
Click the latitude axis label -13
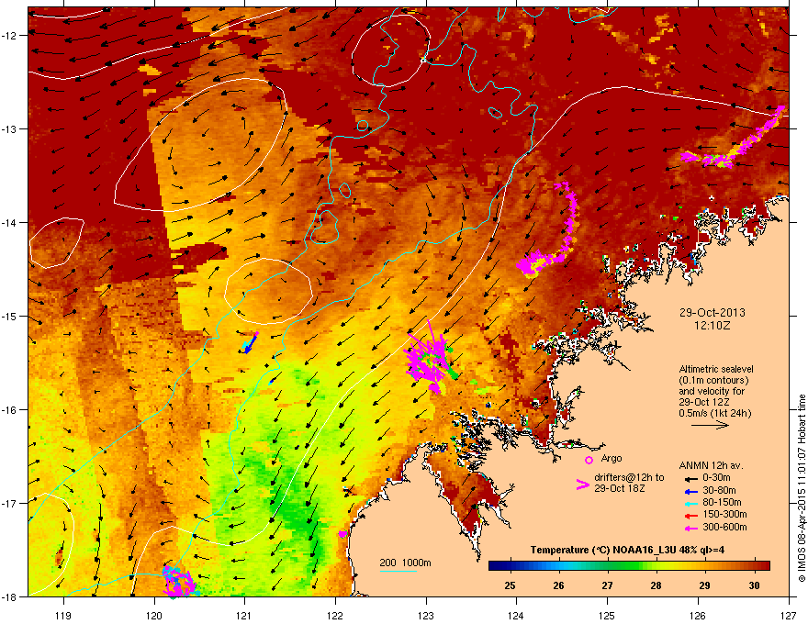point(10,129)
